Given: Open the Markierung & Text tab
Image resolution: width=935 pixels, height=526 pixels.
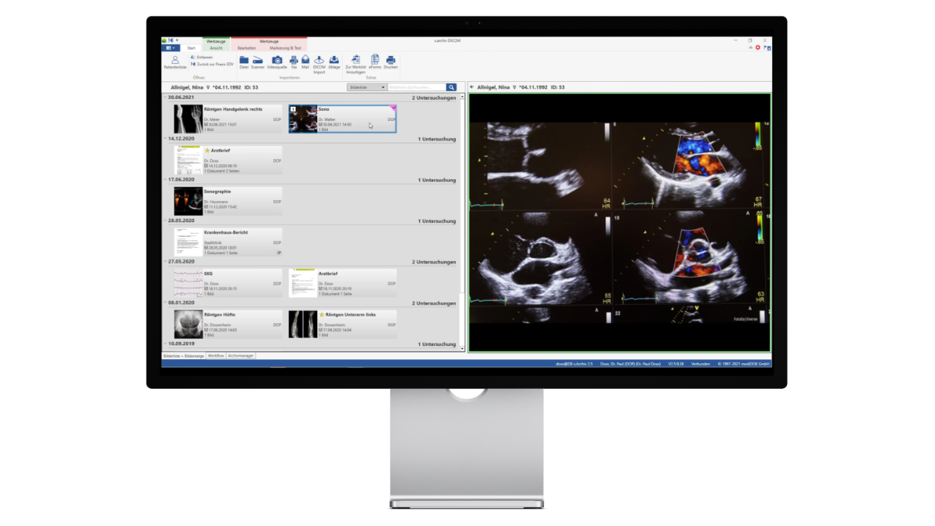Looking at the screenshot, I should [x=284, y=48].
